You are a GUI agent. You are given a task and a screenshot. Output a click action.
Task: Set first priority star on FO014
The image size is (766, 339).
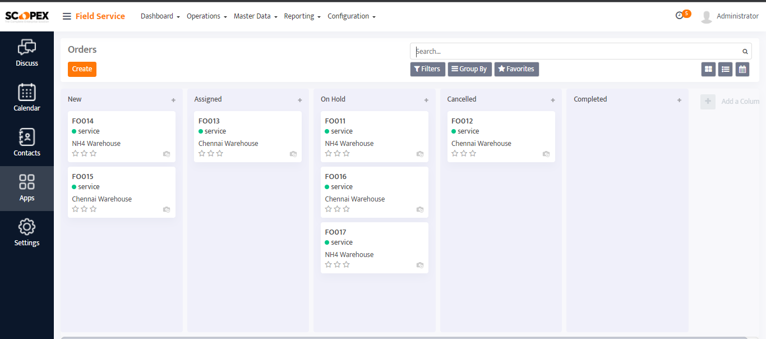pyautogui.click(x=76, y=153)
